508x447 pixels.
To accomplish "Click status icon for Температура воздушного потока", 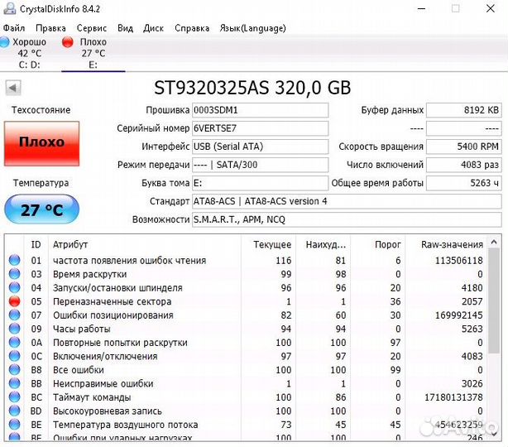I will pos(14,425).
